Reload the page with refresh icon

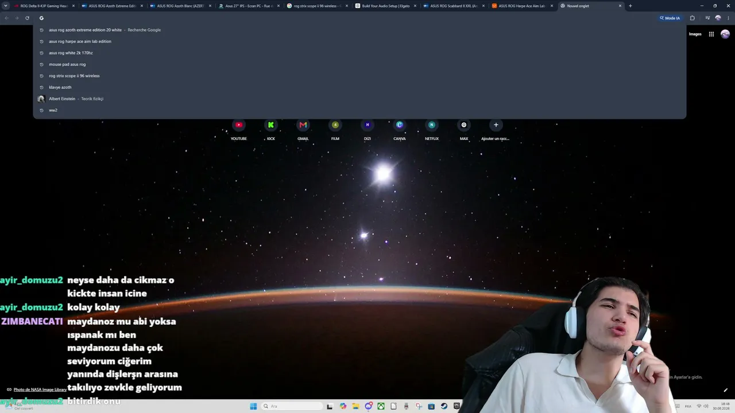(27, 18)
